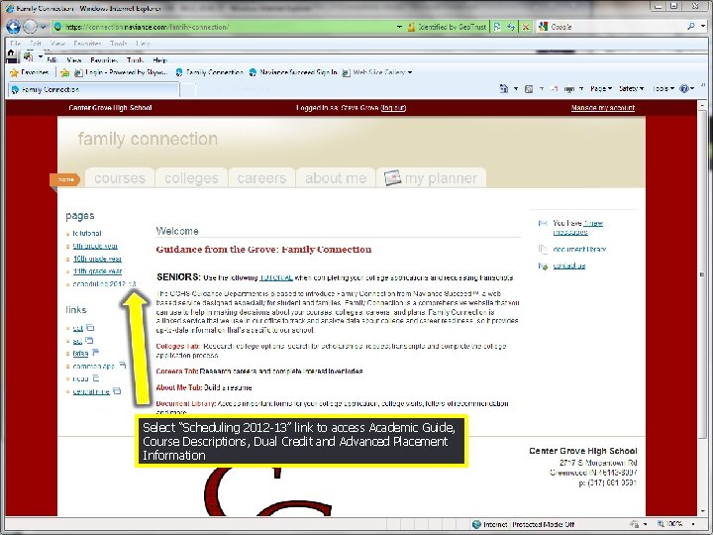Screen dimensions: 713x535
Task: Click the envelope icon beside new messages
Action: 543,223
